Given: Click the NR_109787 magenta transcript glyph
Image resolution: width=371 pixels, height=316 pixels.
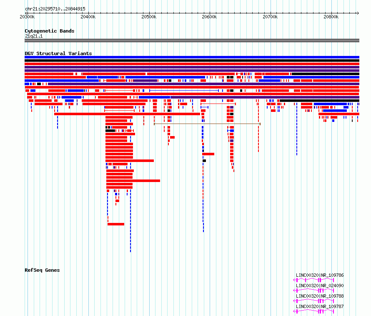Looking at the screenshot, I should click(x=313, y=311).
